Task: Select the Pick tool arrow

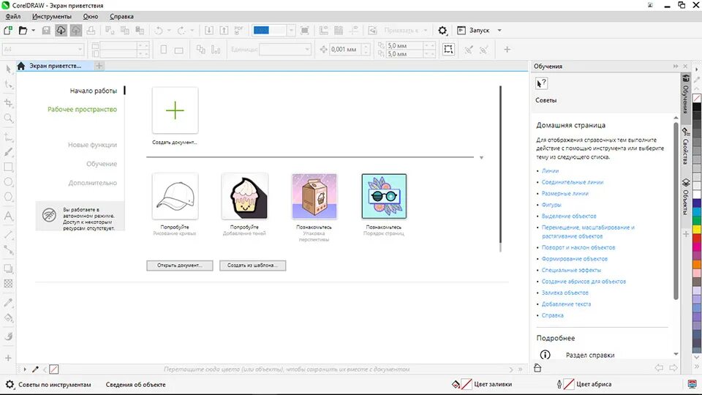Action: (9, 69)
